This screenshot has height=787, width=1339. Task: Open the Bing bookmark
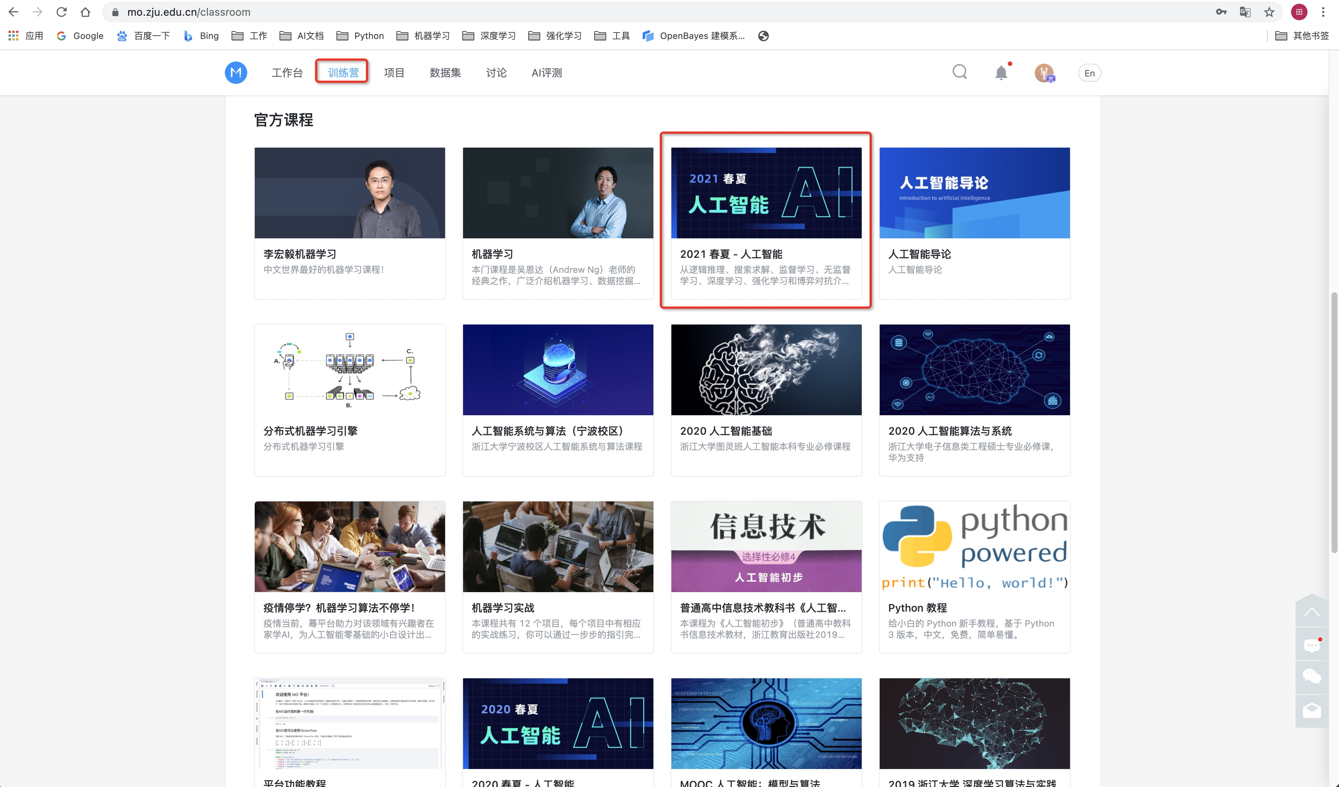[x=201, y=36]
